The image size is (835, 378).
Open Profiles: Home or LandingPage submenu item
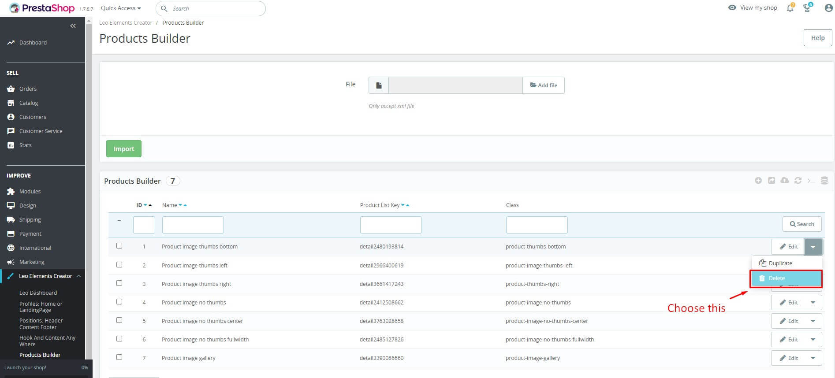coord(41,307)
